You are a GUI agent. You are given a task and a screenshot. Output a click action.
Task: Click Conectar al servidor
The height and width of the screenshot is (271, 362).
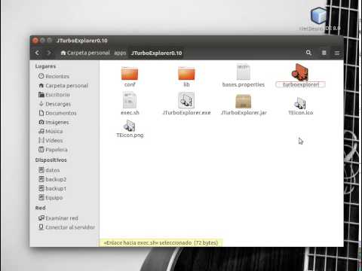click(x=66, y=227)
